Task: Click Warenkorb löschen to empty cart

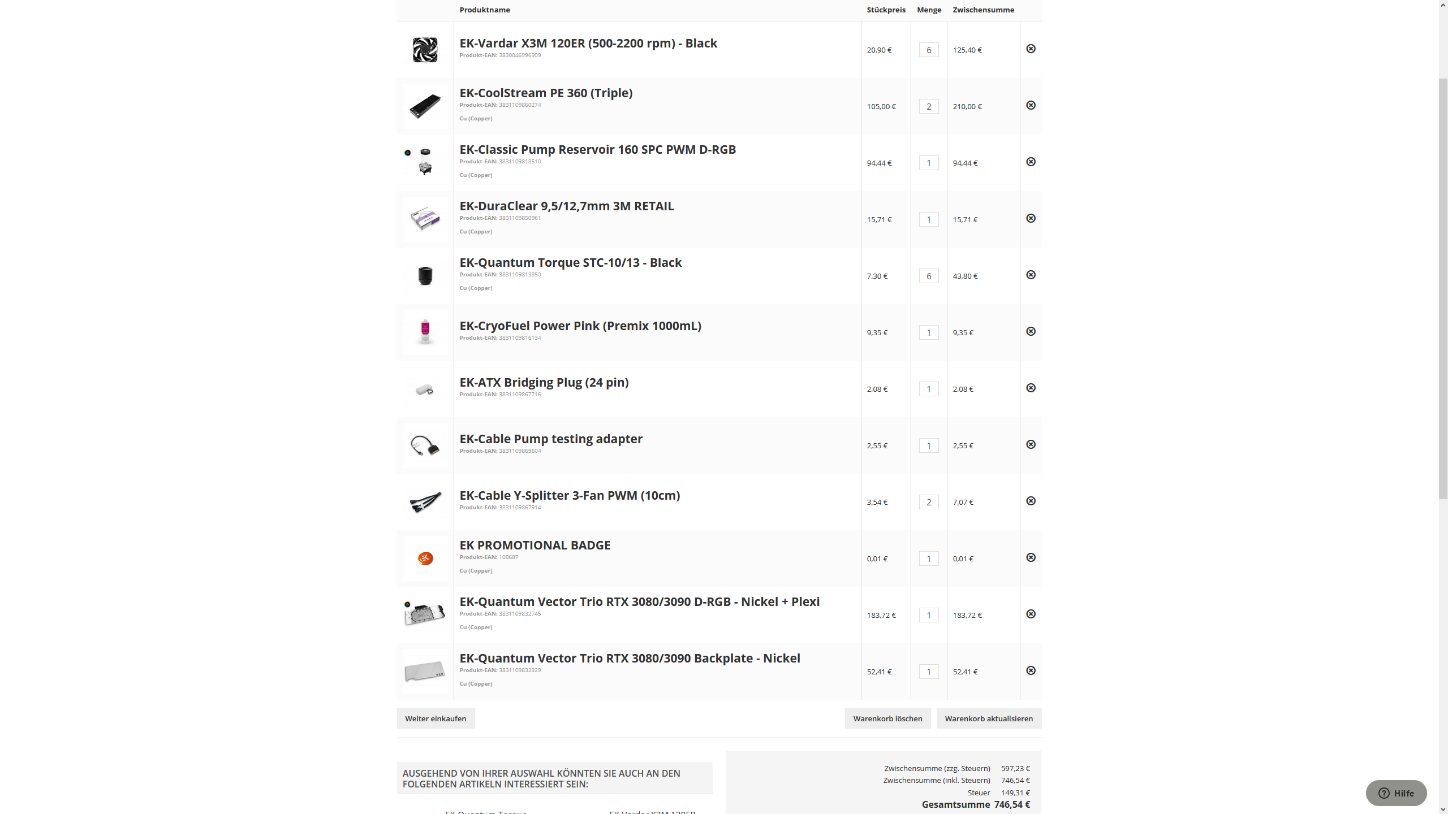Action: point(887,718)
